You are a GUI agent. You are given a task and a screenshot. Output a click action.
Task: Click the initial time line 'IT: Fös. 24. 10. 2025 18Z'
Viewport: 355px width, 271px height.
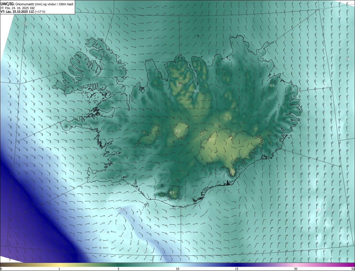click(x=18, y=8)
